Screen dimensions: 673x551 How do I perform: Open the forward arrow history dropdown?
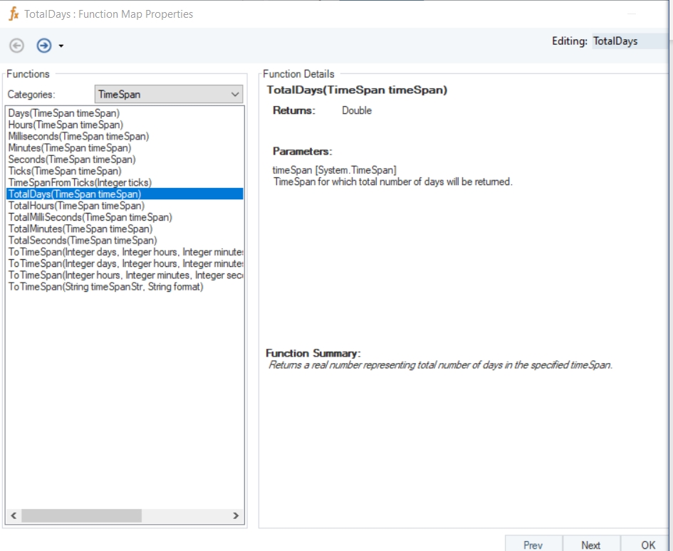[61, 46]
